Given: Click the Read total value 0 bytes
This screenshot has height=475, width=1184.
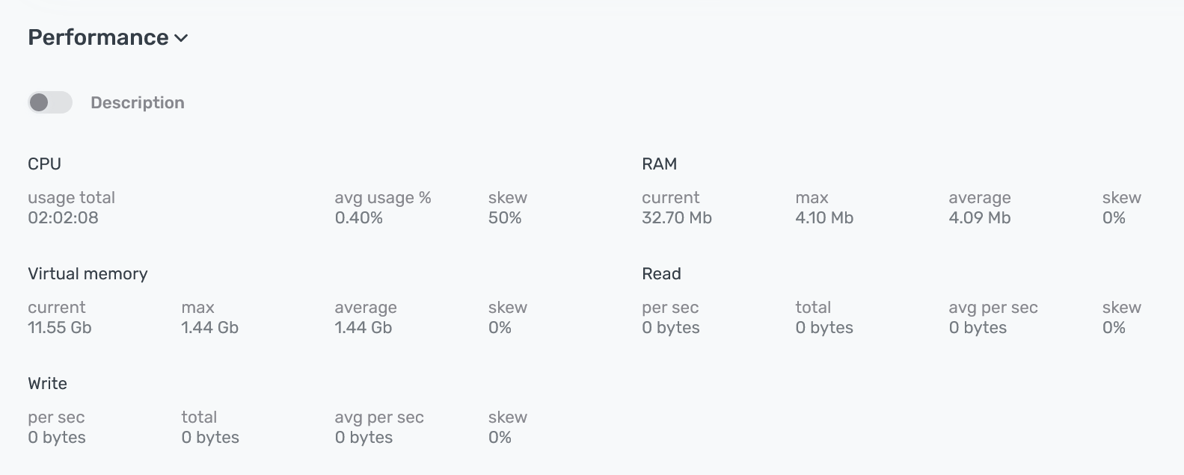Looking at the screenshot, I should 823,327.
